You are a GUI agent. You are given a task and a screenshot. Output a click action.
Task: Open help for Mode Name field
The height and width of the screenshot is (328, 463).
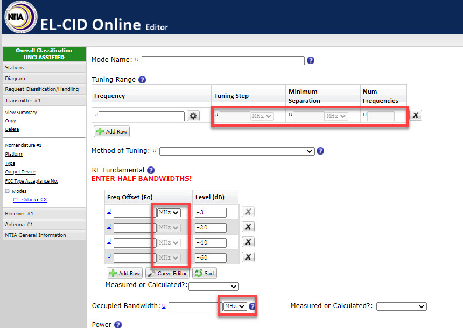(311, 60)
